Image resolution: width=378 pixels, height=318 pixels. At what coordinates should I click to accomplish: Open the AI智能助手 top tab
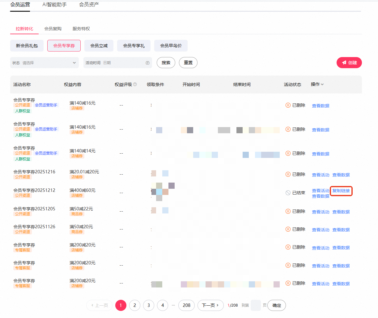coord(54,5)
